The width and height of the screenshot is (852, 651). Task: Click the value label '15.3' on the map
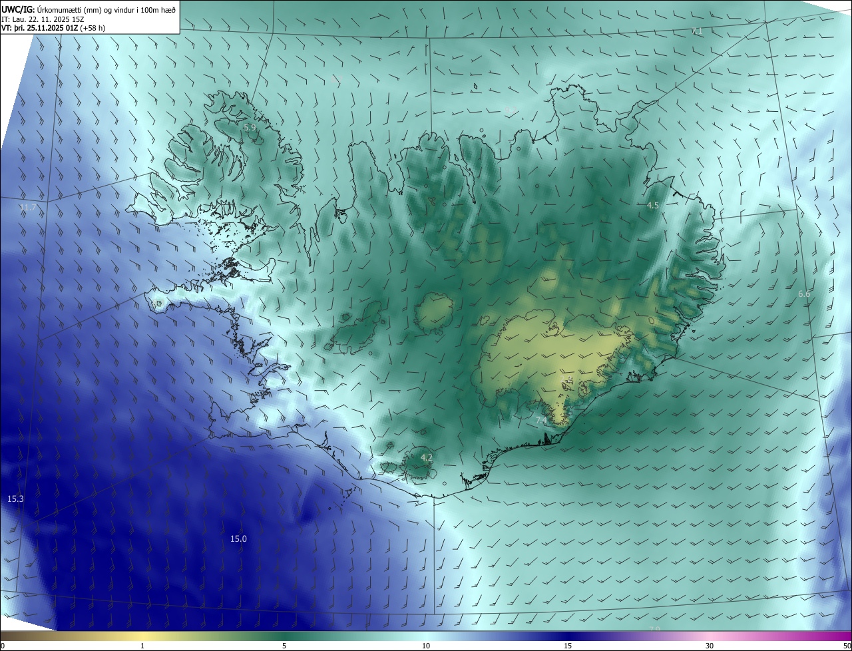15,499
